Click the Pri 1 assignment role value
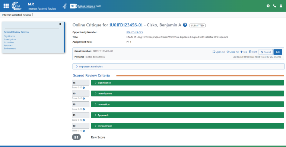This screenshot has width=286, height=147. (x=128, y=42)
